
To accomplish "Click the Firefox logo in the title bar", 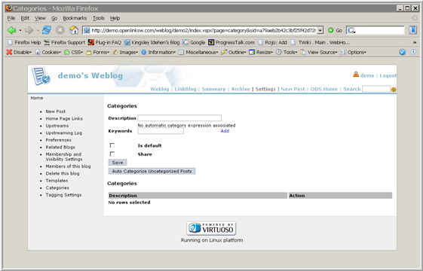I will click(x=9, y=8).
